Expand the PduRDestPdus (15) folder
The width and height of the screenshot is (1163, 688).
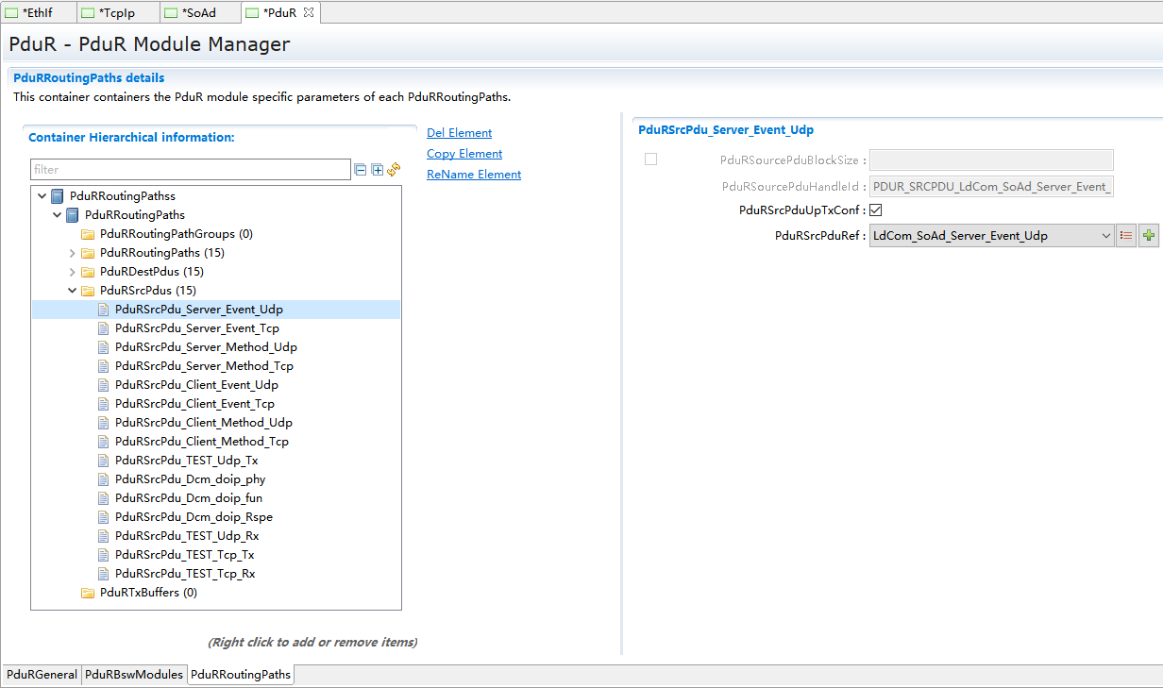click(x=73, y=272)
